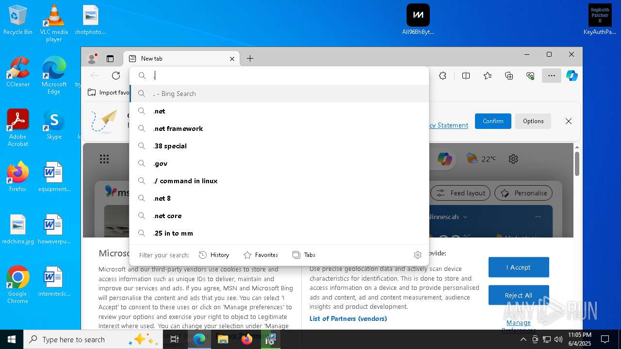Click the page vertical scrollbar

(577, 164)
